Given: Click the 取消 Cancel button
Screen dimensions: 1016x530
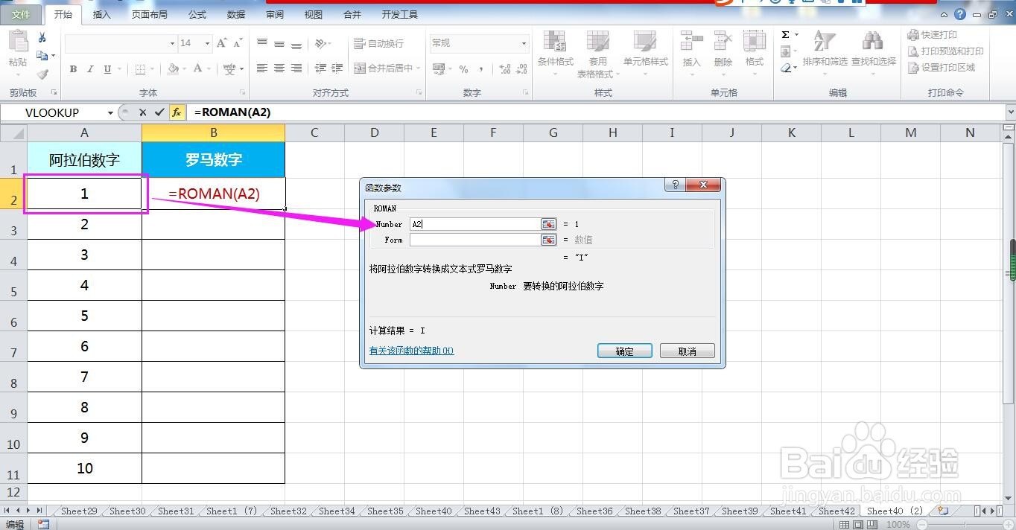Looking at the screenshot, I should tap(688, 351).
